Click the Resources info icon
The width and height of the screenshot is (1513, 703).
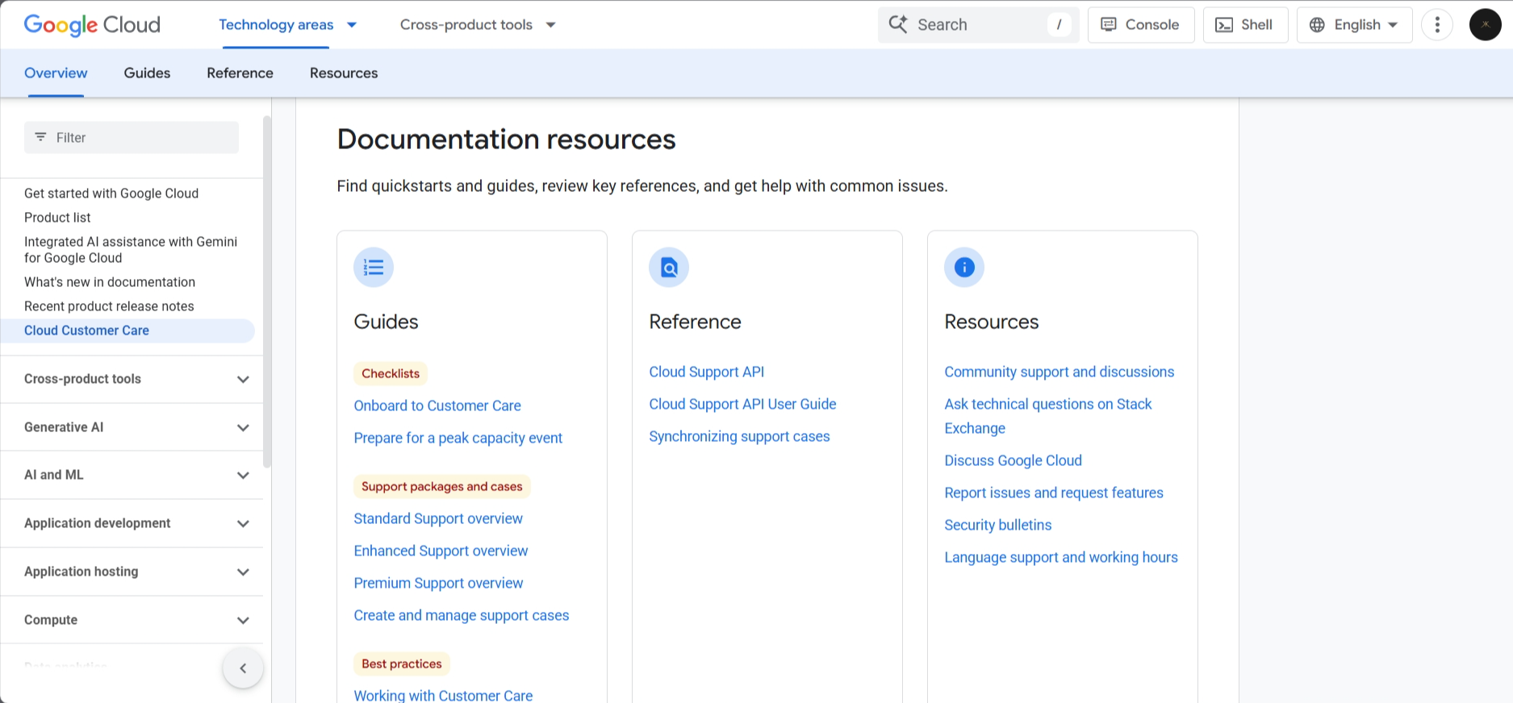tap(964, 268)
